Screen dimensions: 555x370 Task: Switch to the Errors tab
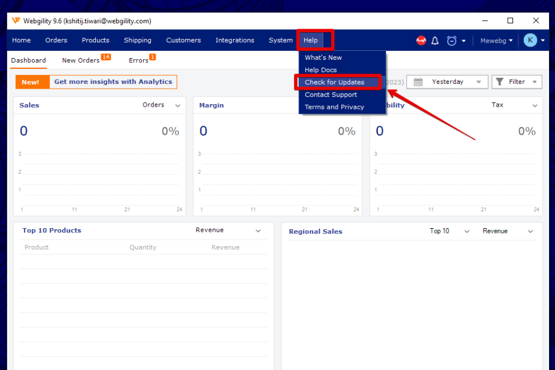coord(138,60)
